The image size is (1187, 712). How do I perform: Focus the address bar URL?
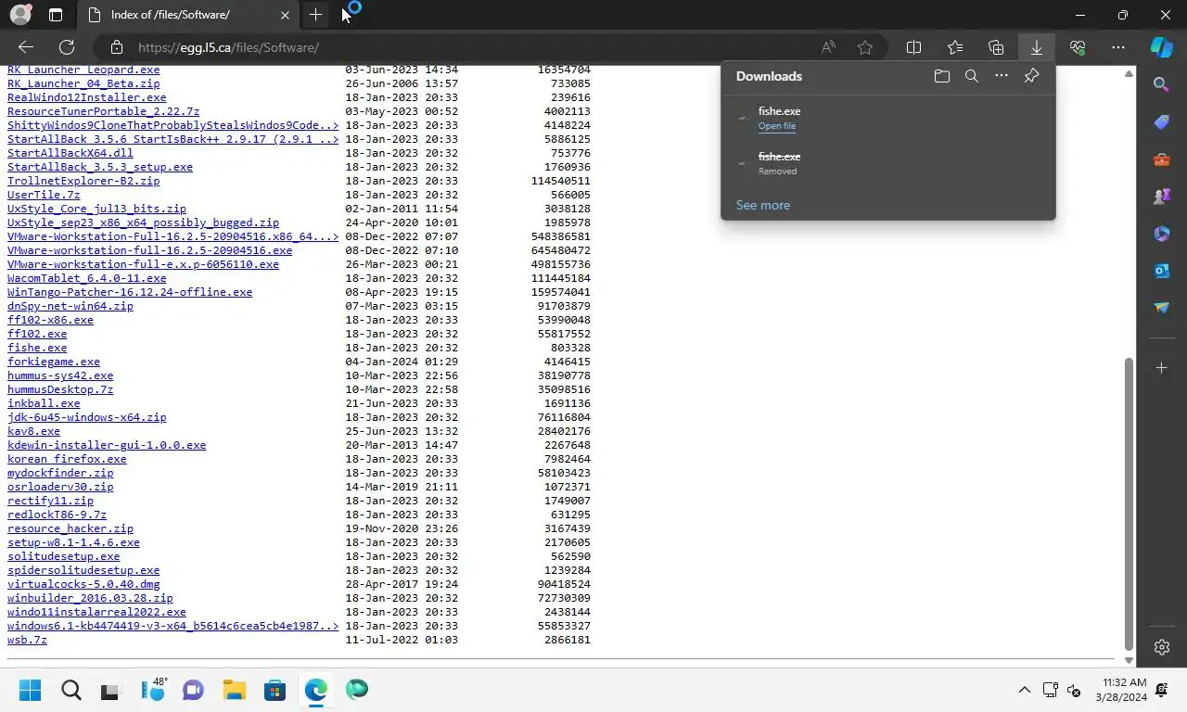[x=228, y=47]
